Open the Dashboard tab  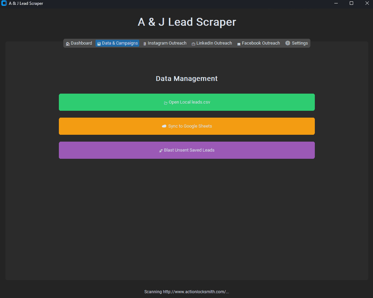click(79, 43)
